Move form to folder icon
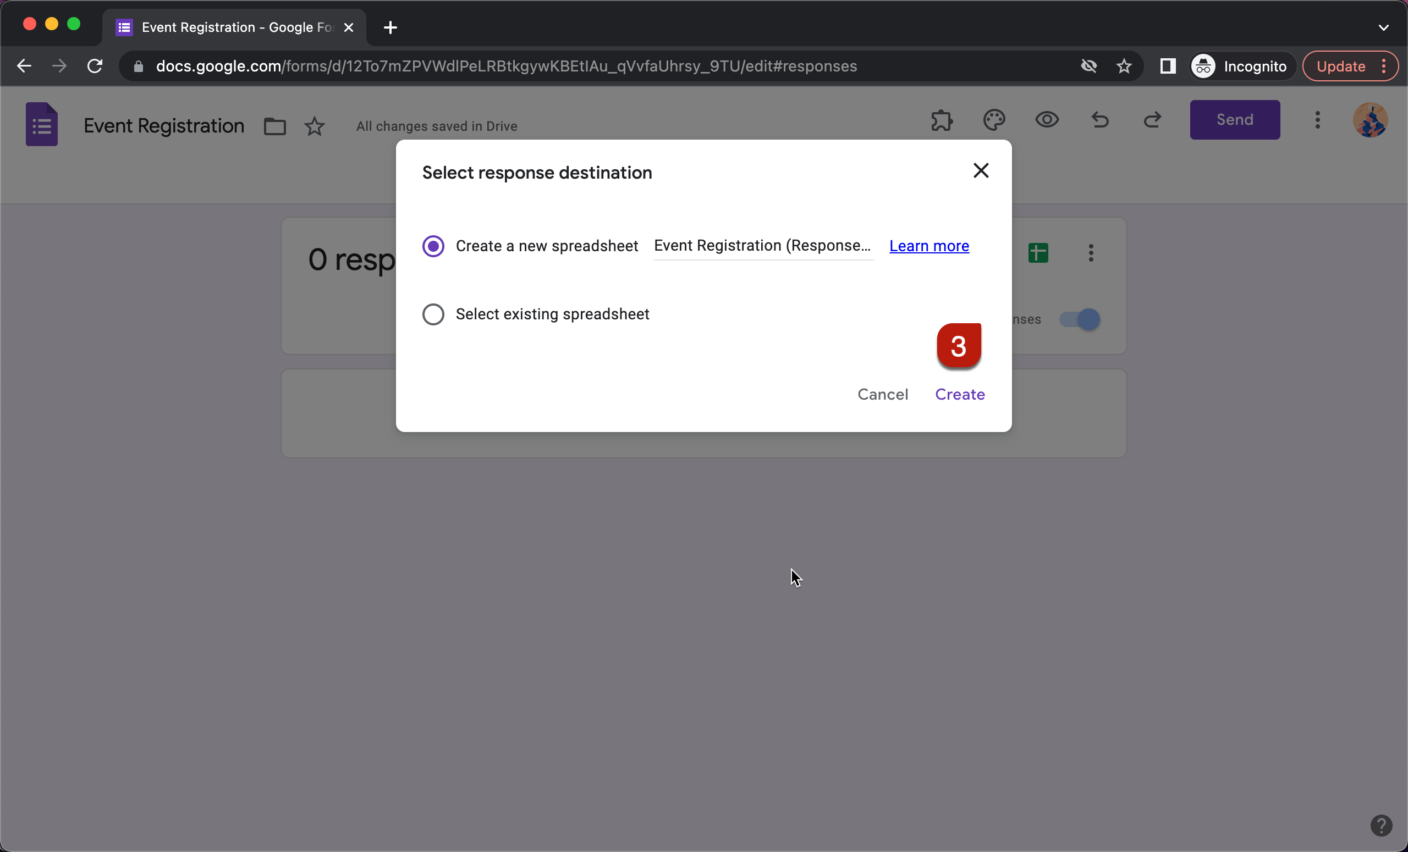The width and height of the screenshot is (1408, 852). [x=274, y=126]
